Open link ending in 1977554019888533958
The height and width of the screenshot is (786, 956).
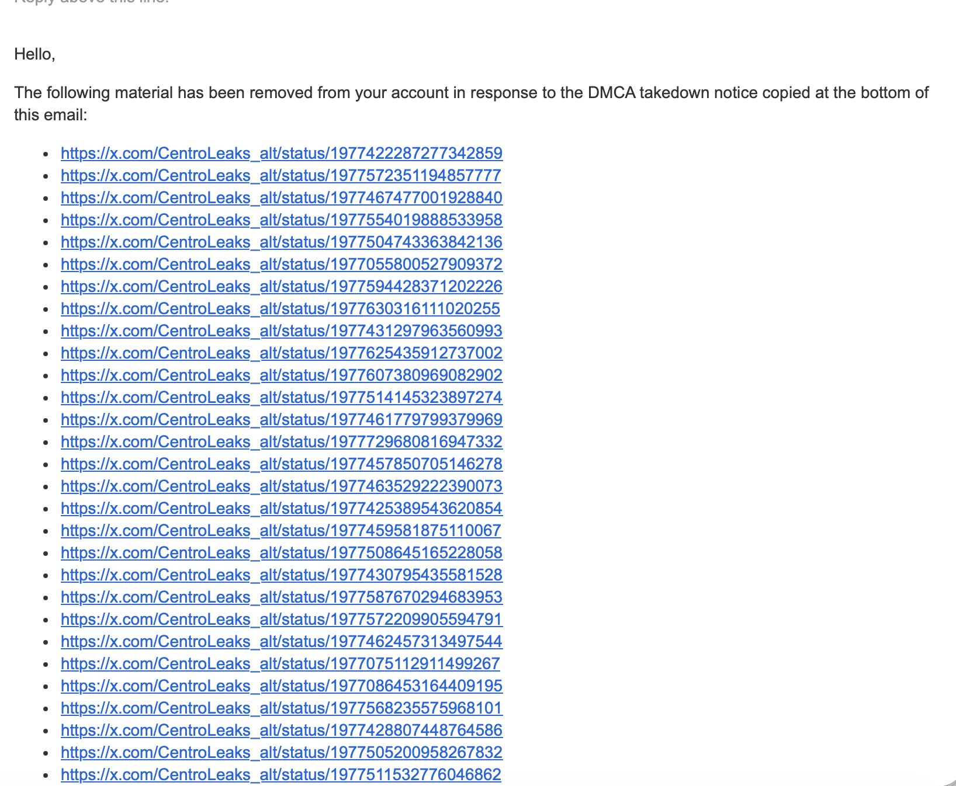pos(282,220)
